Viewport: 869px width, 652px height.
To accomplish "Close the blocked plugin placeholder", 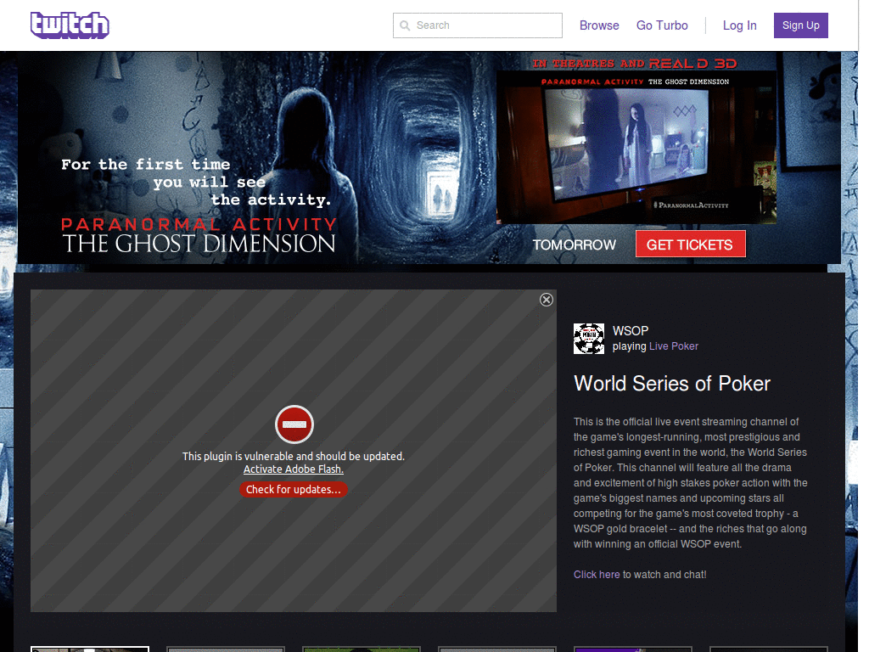I will 547,300.
